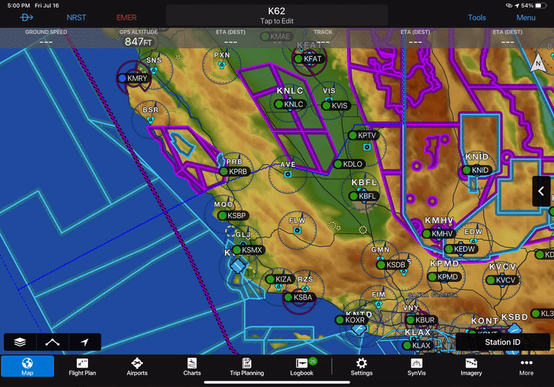Switch to the Charts tab
This screenshot has width=554, height=387.
pos(192,366)
